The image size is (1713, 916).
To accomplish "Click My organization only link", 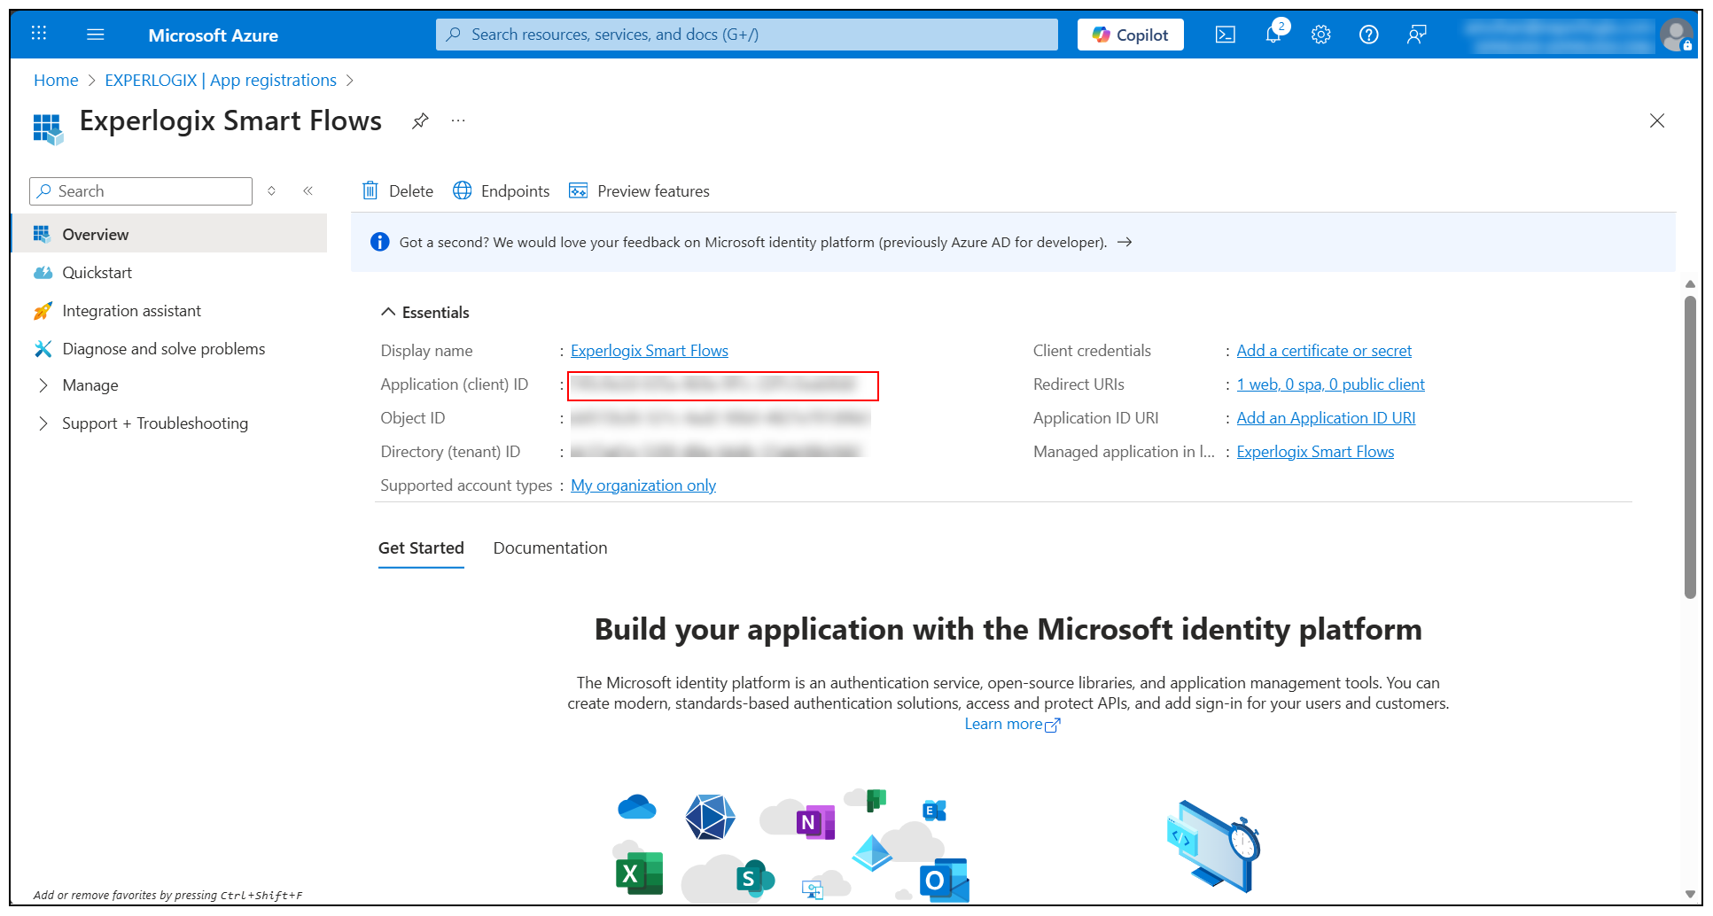I will (x=643, y=485).
